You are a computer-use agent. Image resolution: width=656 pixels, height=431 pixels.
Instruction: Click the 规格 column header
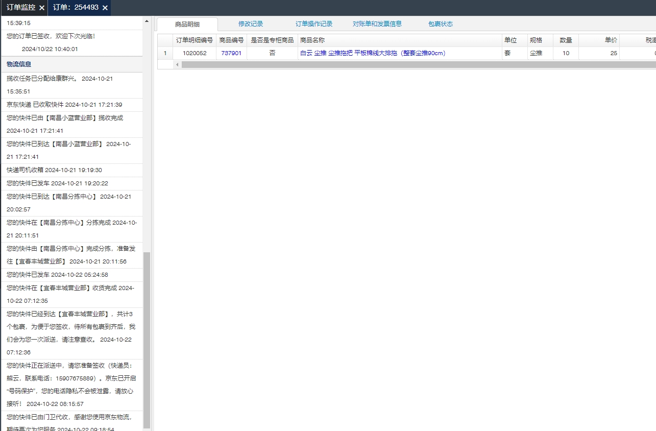[540, 40]
